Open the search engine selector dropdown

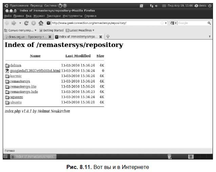(174, 23)
